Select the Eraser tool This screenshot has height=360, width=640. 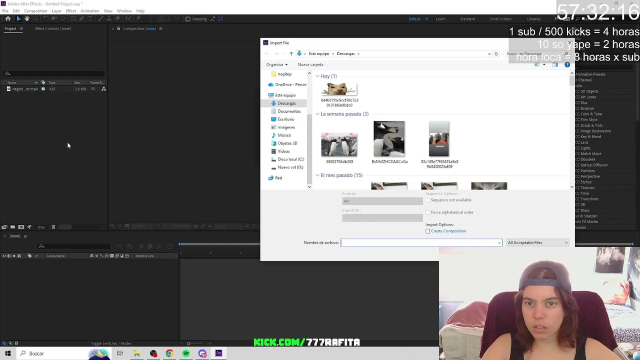117,19
